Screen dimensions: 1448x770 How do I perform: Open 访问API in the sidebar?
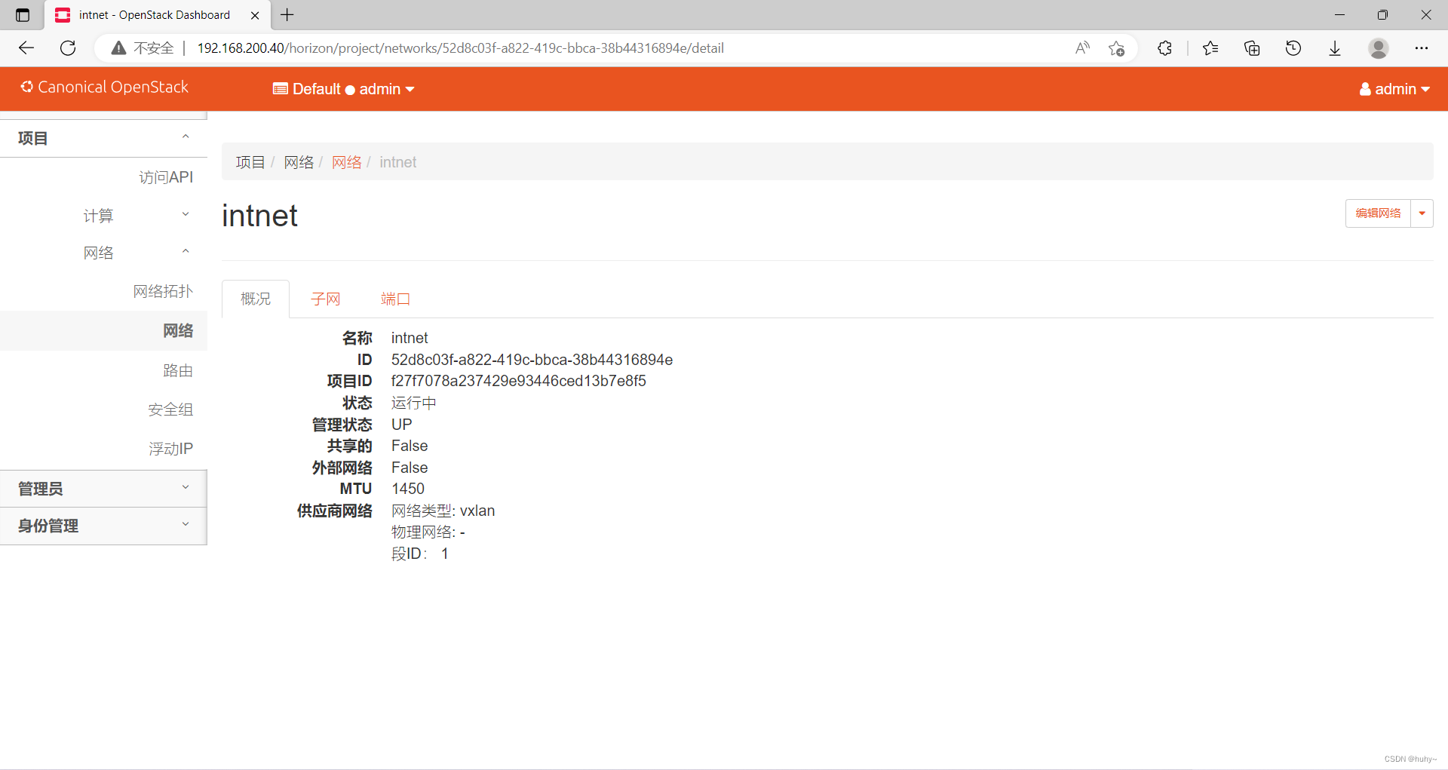[166, 177]
